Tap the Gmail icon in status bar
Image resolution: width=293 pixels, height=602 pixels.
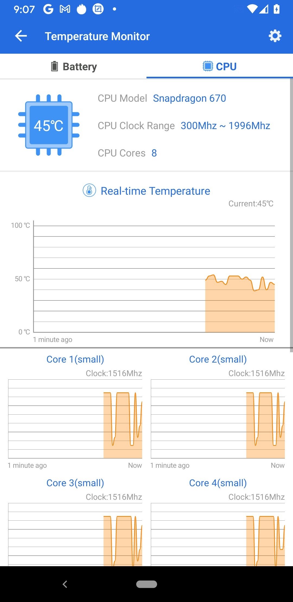(65, 9)
